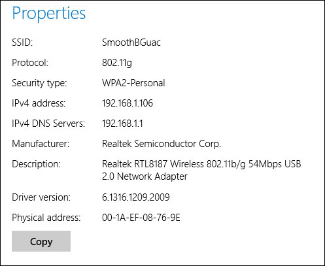Click the Realtek RTL8187 description text
325x266 pixels.
201,170
